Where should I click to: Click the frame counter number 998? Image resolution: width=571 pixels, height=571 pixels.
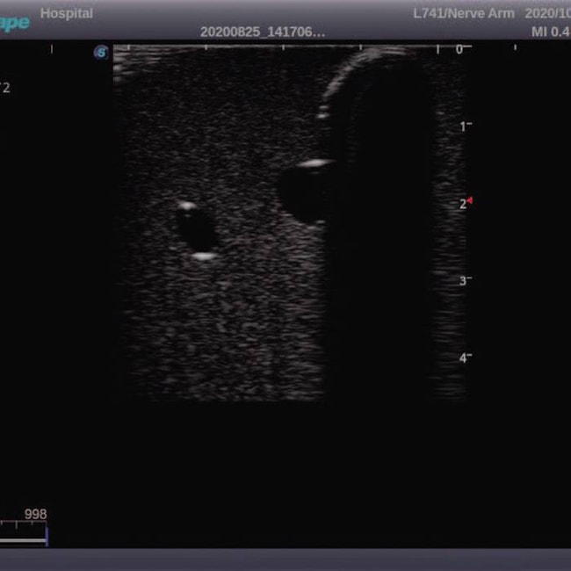pyautogui.click(x=35, y=515)
